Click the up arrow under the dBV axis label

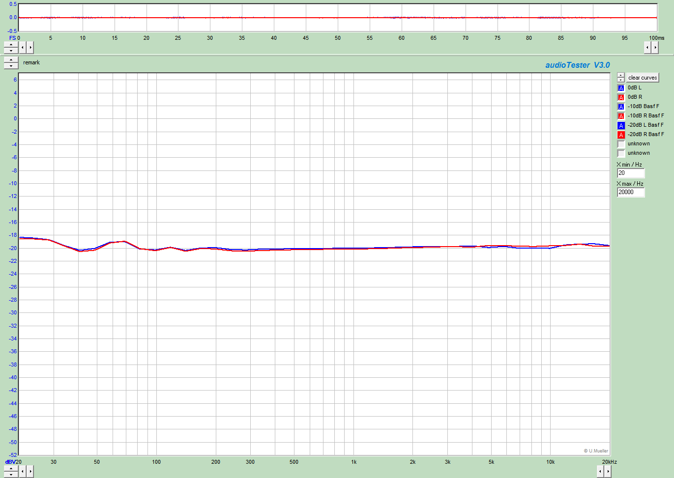coord(11,469)
